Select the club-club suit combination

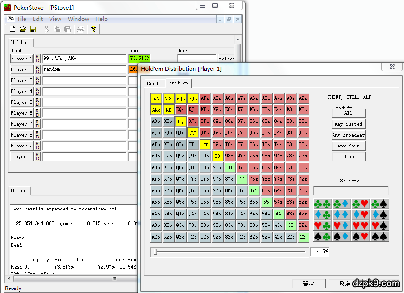[323, 204]
